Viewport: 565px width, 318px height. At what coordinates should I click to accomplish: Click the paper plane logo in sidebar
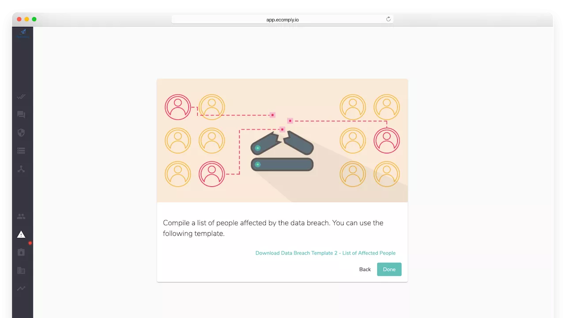pyautogui.click(x=23, y=33)
